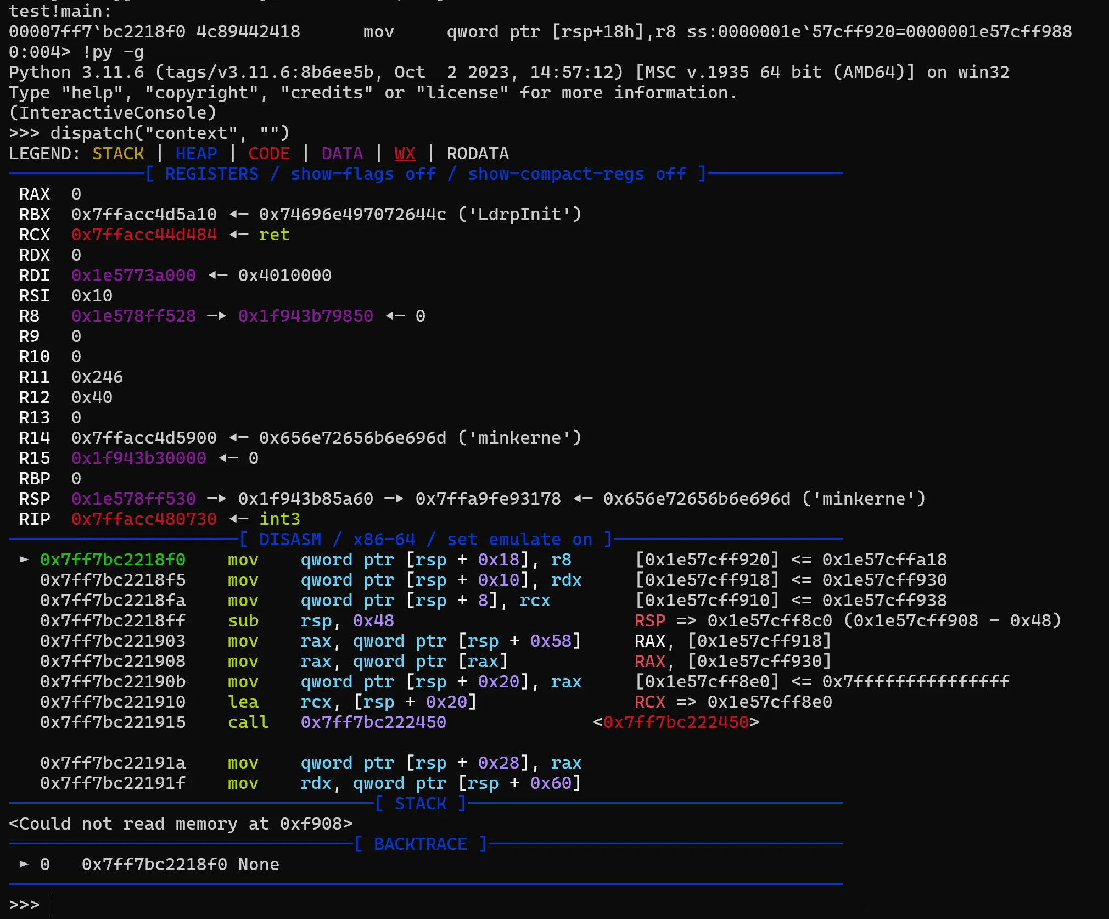Click the call target 0x7ff7bc222450 in red
Screen dimensions: 1109x919
676,722
